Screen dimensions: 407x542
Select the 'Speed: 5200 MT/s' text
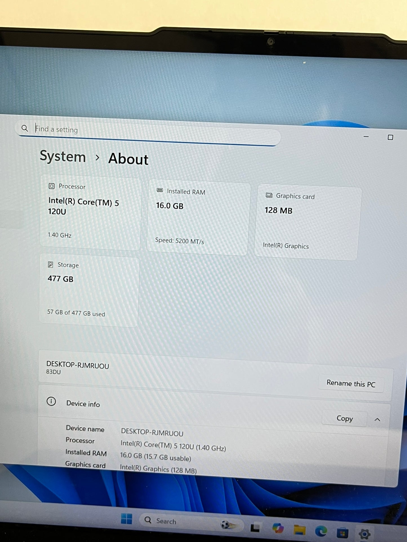tap(179, 241)
